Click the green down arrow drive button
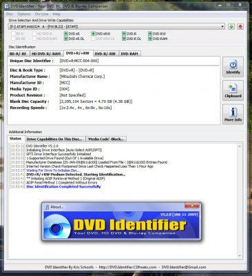Image resolution: width=252 pixels, height=276 pixels. (x=231, y=26)
